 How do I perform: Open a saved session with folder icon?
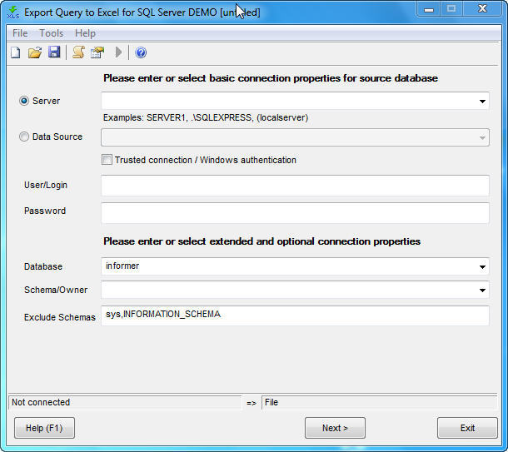(35, 52)
